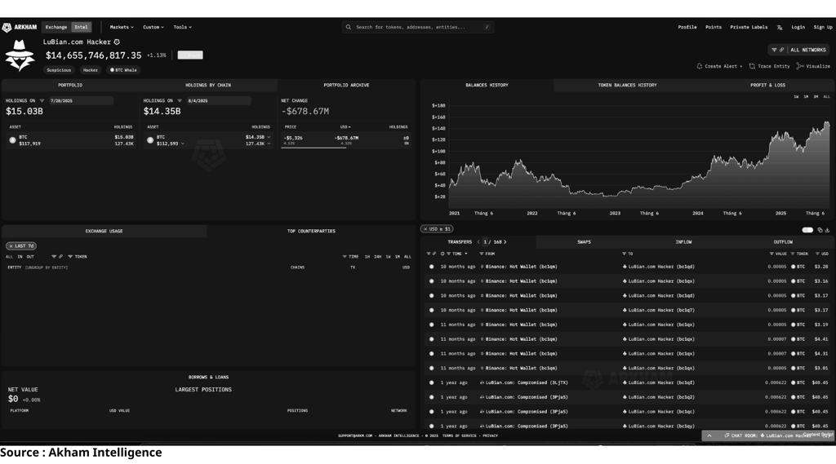836x464 pixels.
Task: Click the Visualize graph icon
Action: point(800,66)
